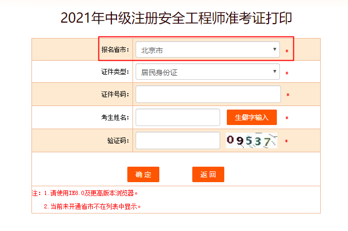Click the note about IE8.0 browser requirement
Viewport: 348px width, 231px height.
point(88,193)
